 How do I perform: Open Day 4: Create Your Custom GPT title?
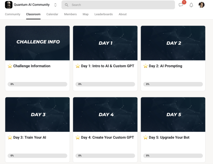pos(107,137)
